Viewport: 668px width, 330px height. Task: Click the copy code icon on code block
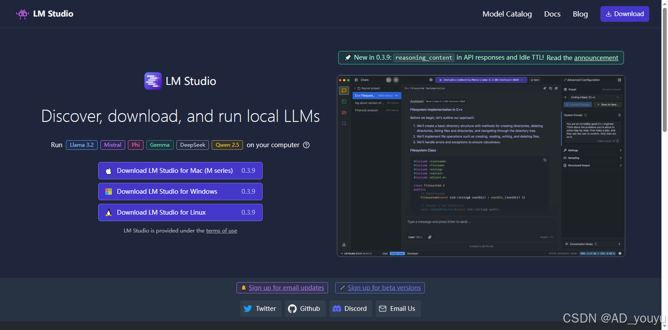(x=545, y=160)
